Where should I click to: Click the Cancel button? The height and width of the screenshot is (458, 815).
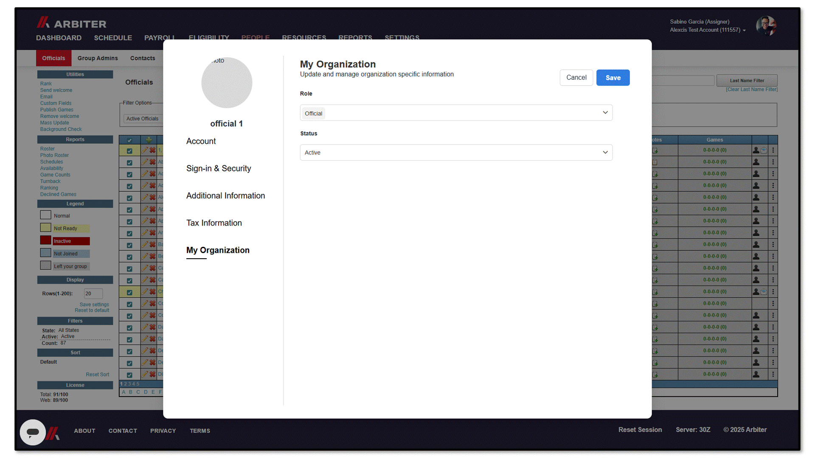576,78
